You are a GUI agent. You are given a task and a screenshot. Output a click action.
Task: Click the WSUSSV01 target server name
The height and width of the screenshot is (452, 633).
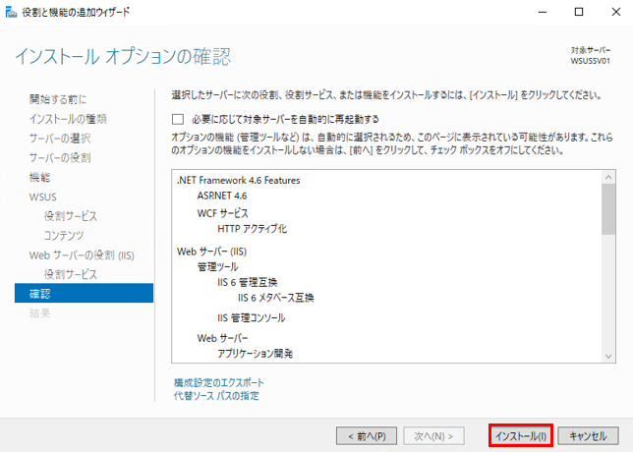click(590, 61)
